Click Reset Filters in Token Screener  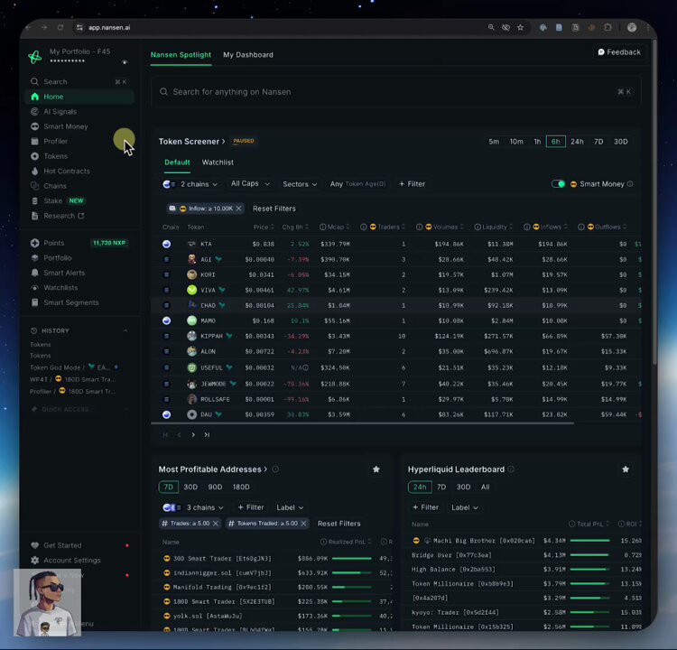point(274,209)
